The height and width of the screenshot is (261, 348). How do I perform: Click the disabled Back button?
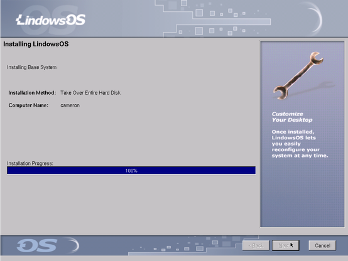256,245
